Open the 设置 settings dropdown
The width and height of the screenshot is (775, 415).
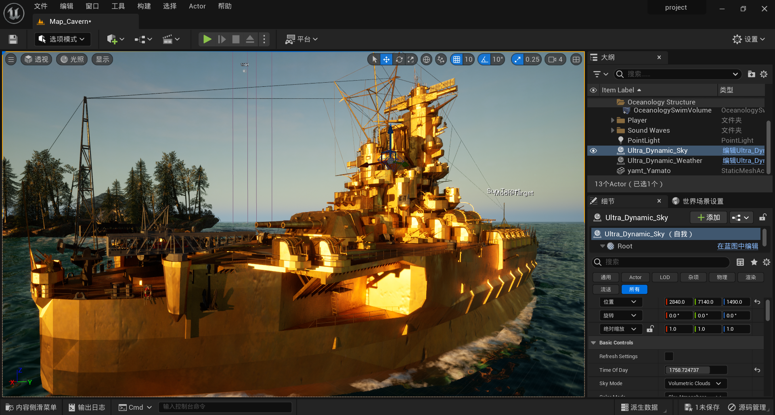[x=749, y=39]
